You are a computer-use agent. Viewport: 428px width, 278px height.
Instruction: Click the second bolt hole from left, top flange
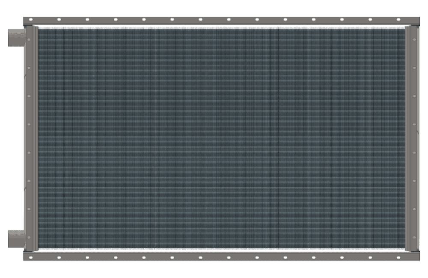pos(59,19)
